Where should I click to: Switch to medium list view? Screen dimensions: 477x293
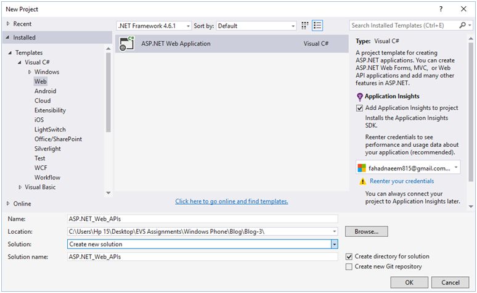(x=317, y=25)
